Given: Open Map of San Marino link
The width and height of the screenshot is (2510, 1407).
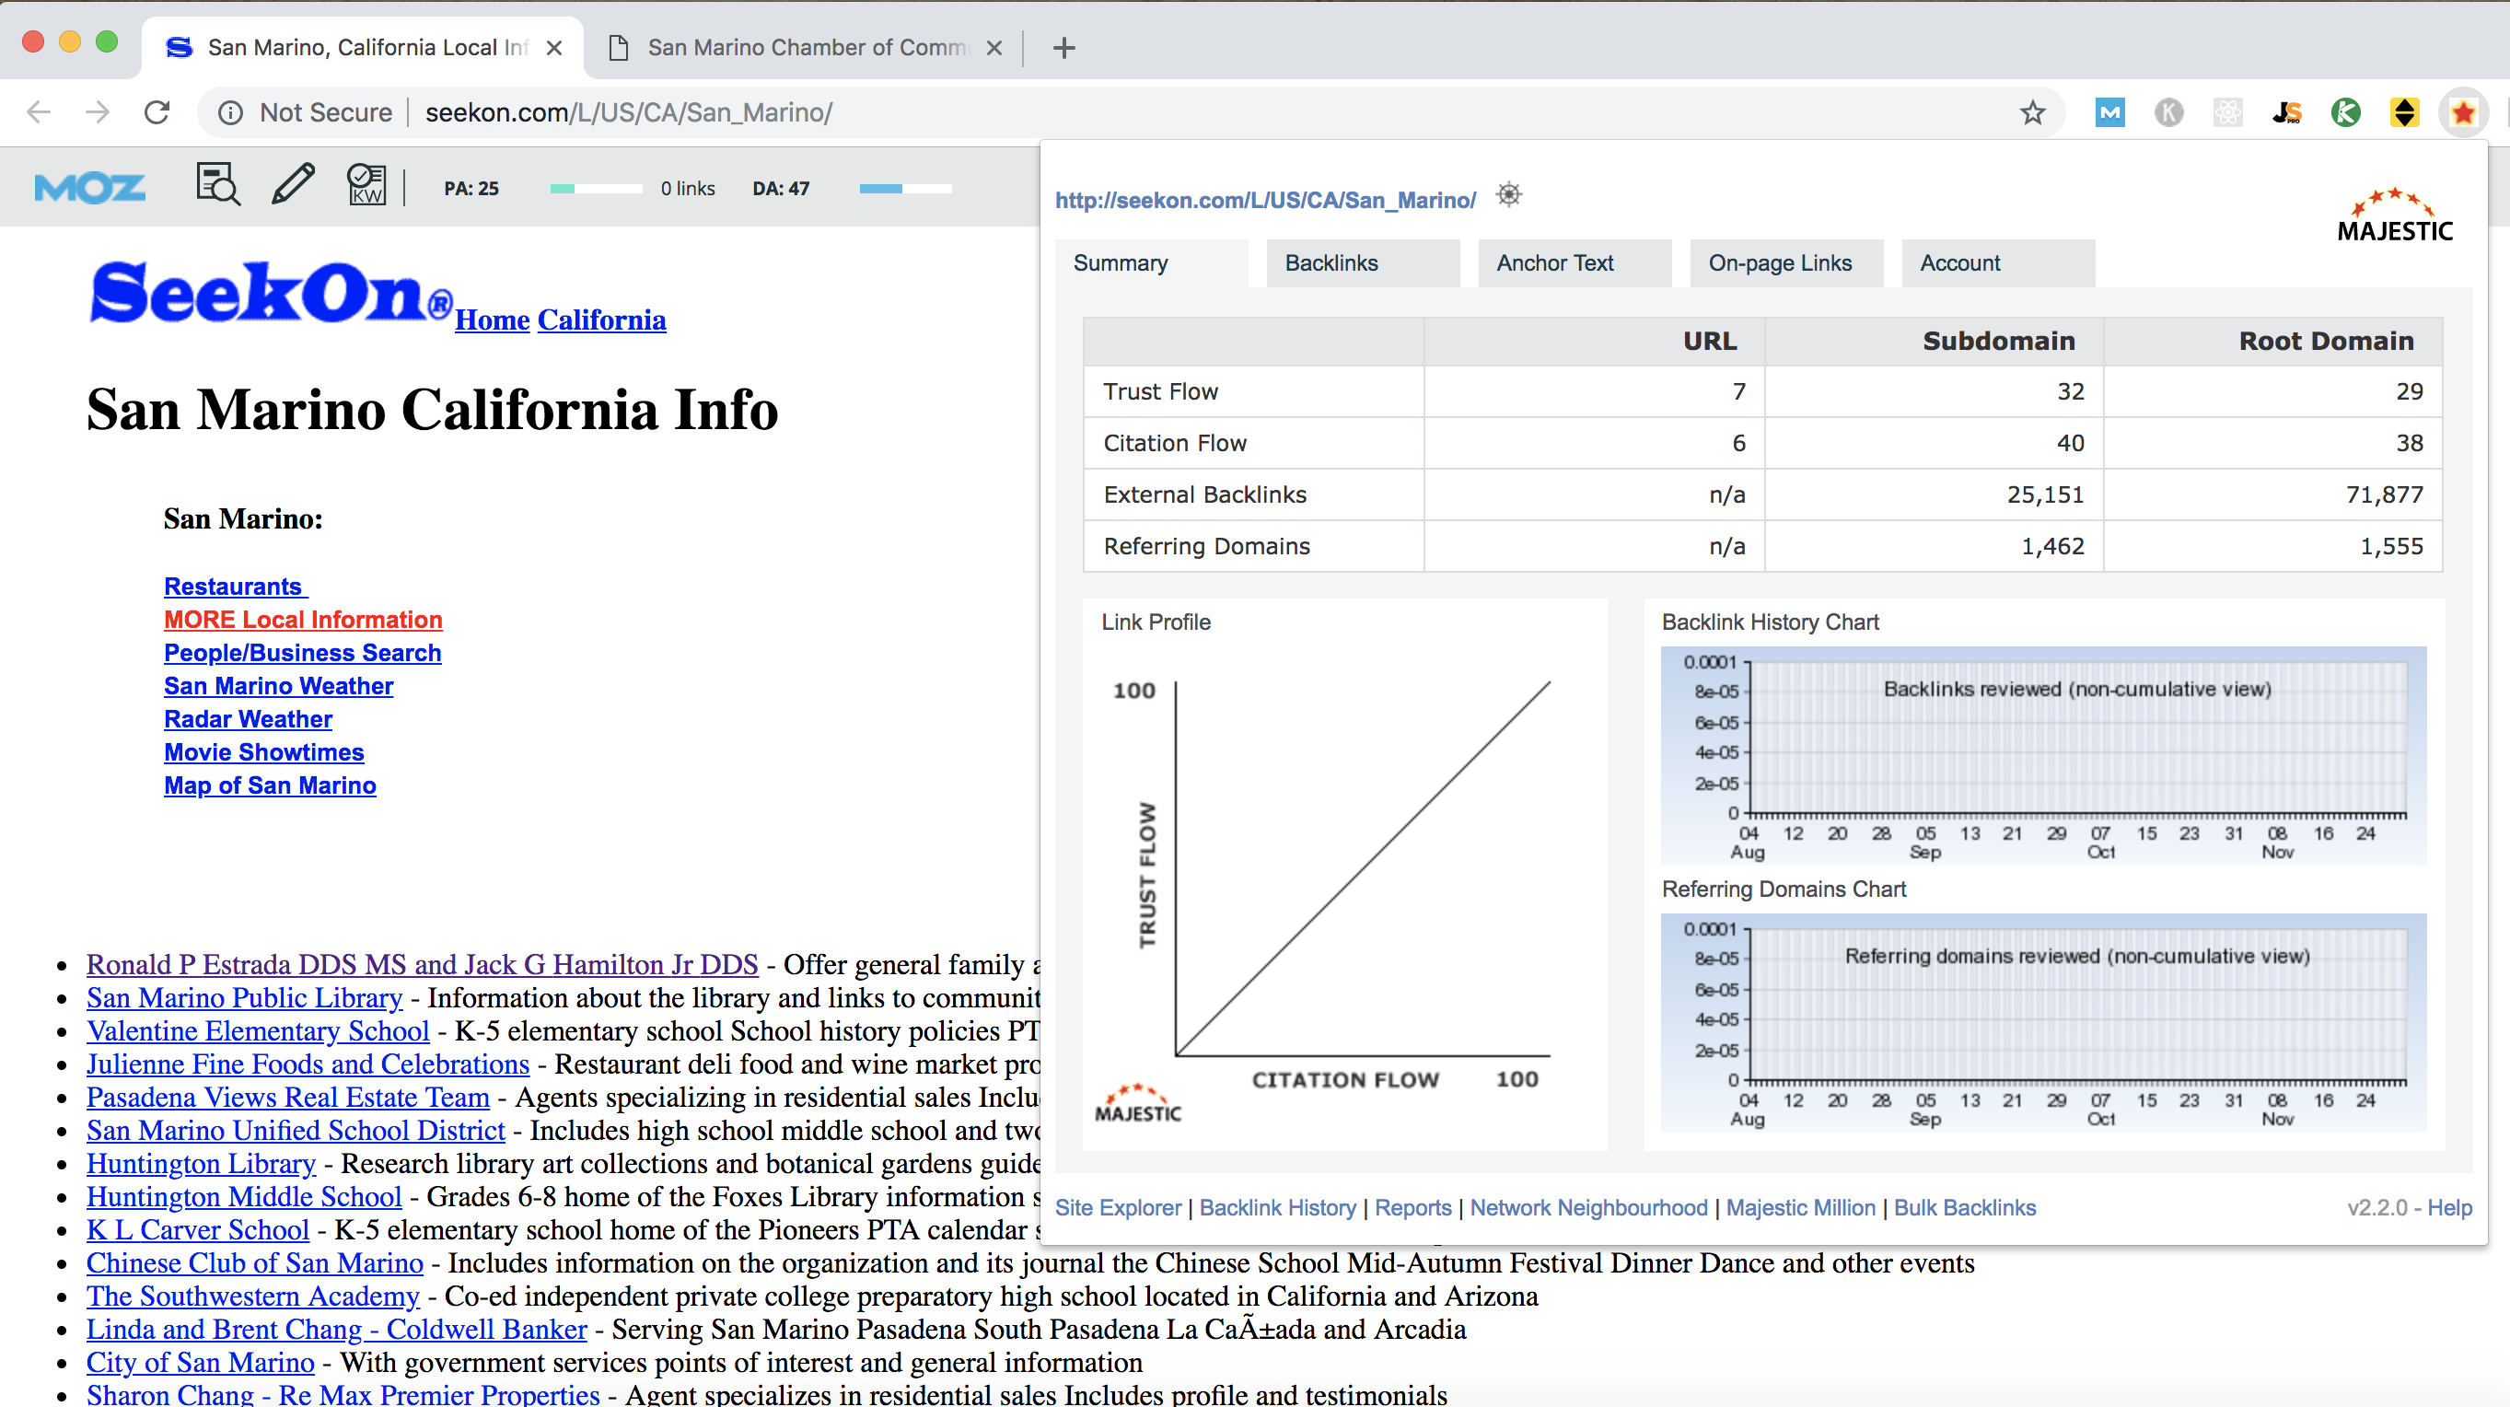Looking at the screenshot, I should pos(270,785).
